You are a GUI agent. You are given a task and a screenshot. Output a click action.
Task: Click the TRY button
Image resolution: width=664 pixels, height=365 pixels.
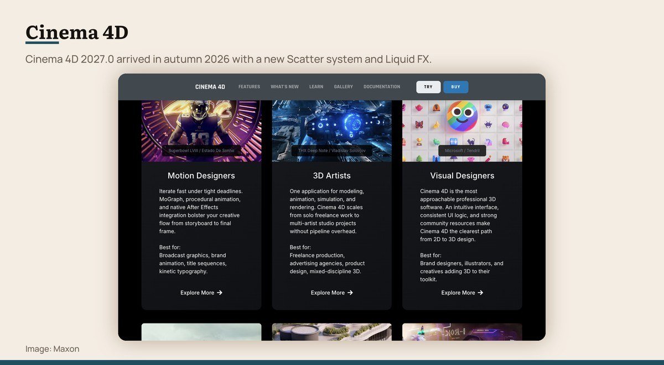click(x=428, y=87)
